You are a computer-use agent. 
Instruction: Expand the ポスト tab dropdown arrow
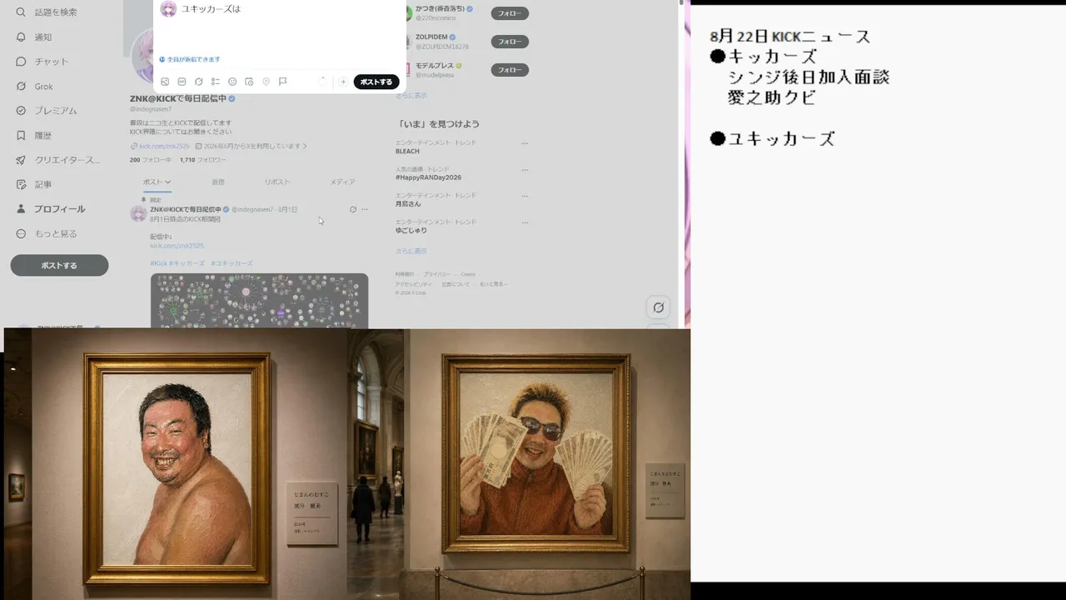(167, 182)
